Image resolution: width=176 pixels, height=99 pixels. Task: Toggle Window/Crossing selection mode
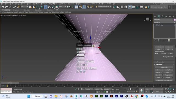pyautogui.click(x=41, y=7)
